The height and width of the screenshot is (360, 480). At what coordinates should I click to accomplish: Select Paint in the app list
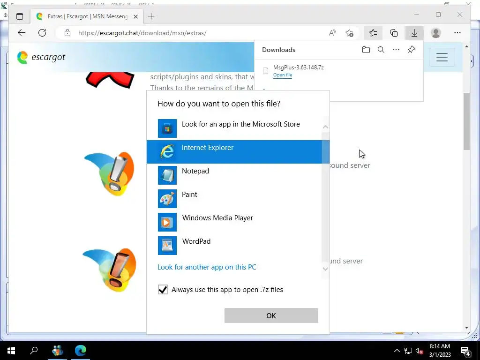[234, 199]
